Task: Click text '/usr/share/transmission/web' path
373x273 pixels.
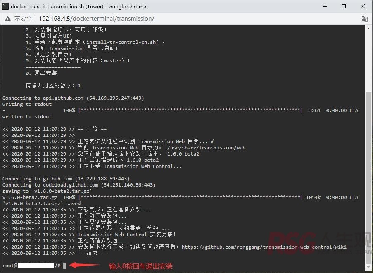Action: coord(206,148)
